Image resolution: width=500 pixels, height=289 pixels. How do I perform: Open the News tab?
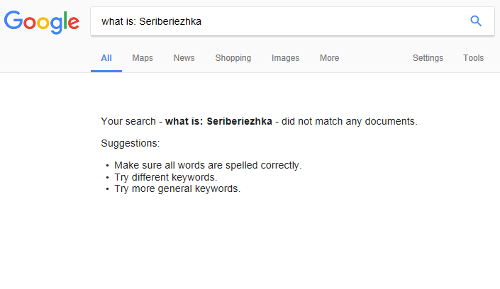pyautogui.click(x=184, y=58)
